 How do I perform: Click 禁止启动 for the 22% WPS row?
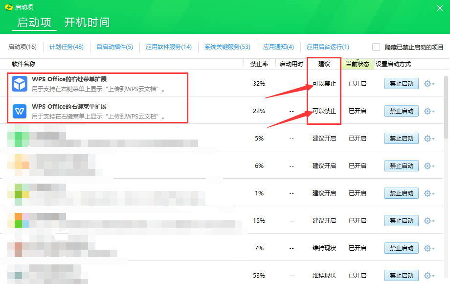pos(401,111)
